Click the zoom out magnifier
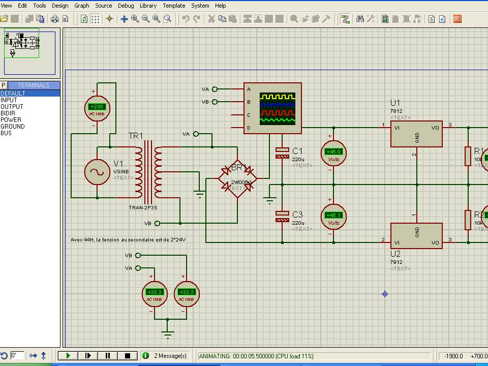Viewport: 488px width, 366px height. pyautogui.click(x=146, y=19)
